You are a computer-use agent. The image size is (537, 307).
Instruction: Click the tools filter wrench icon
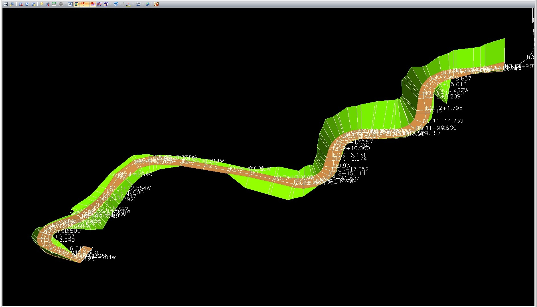(x=48, y=4)
